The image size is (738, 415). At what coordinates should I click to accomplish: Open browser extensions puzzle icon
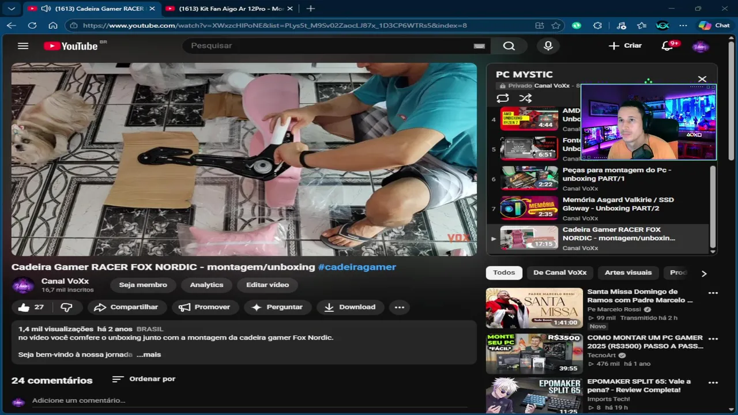coord(597,25)
